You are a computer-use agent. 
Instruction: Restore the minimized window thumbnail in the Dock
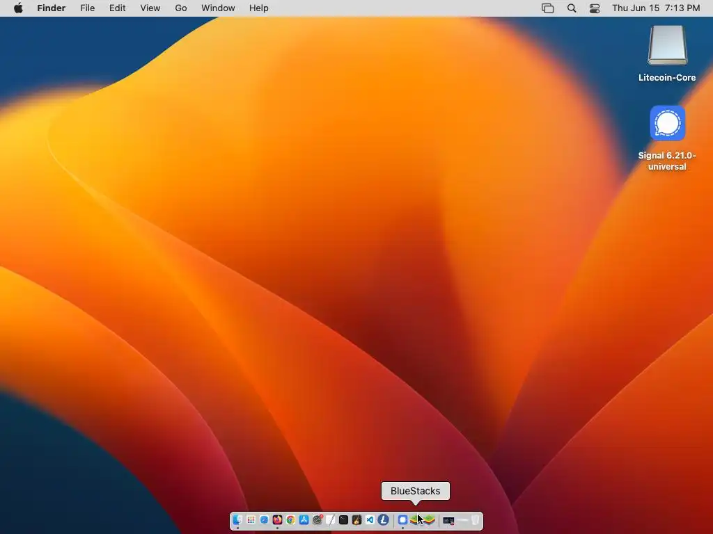(x=449, y=521)
